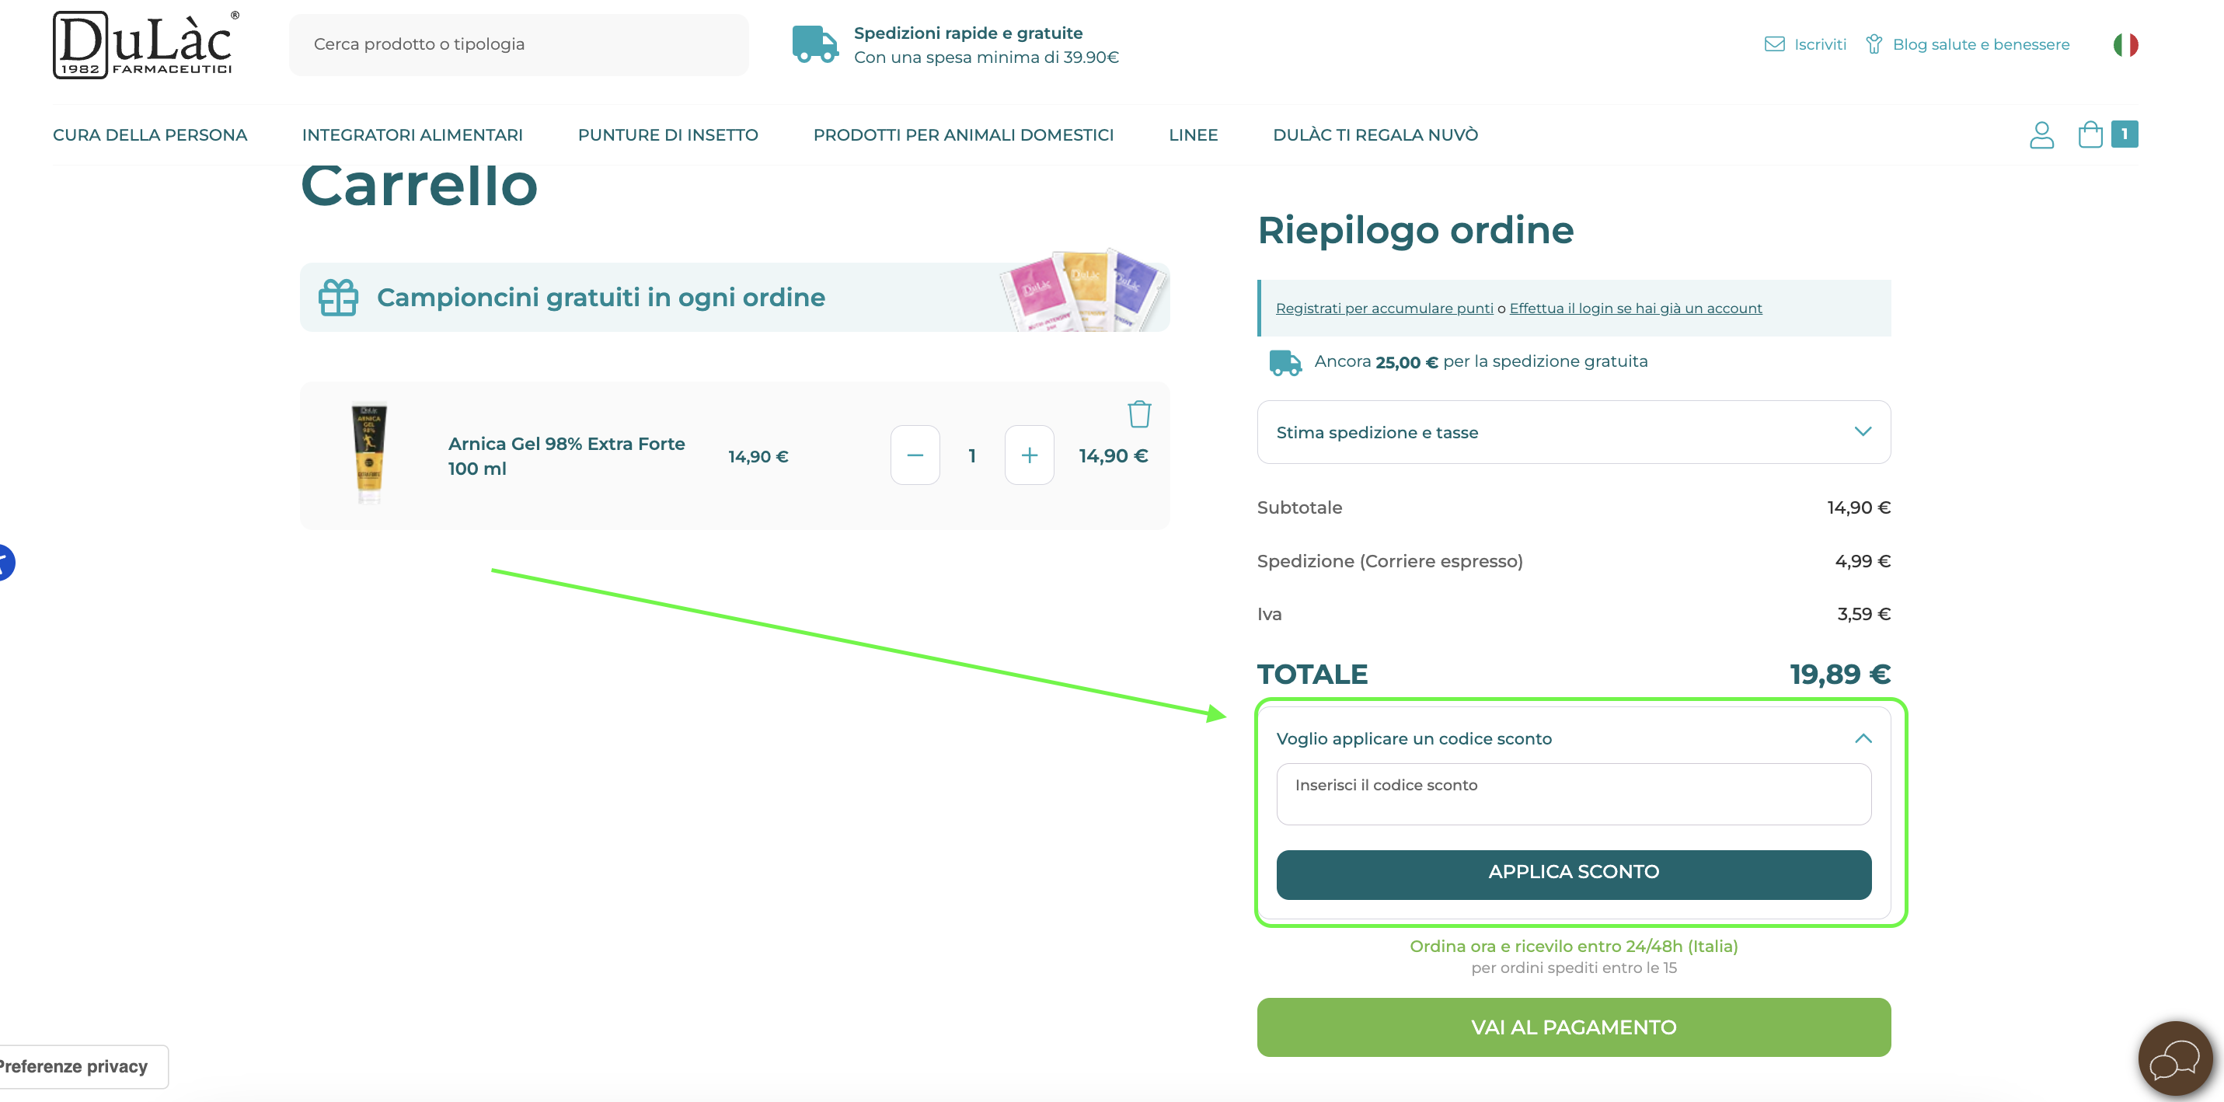The height and width of the screenshot is (1102, 2224).
Task: Select the Italian flag language icon
Action: click(2125, 44)
